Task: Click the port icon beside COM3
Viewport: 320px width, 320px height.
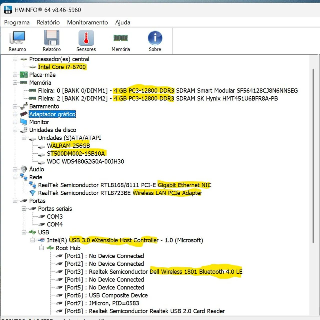Action: pos(41,216)
